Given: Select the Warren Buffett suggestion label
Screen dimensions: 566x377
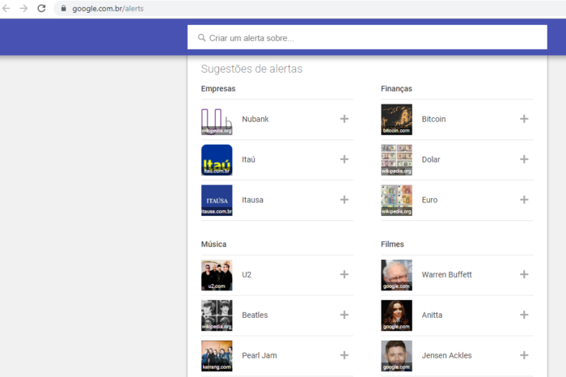Looking at the screenshot, I should (446, 275).
